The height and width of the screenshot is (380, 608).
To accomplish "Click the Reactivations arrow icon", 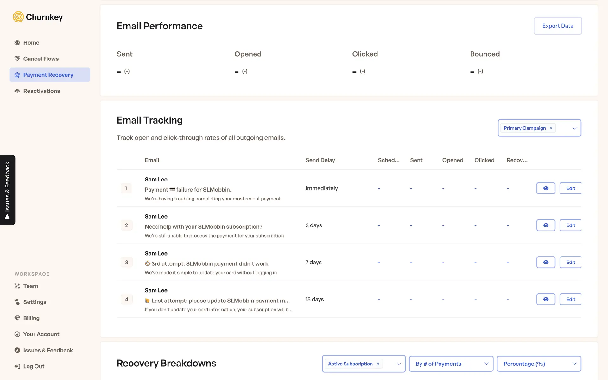I will [17, 91].
